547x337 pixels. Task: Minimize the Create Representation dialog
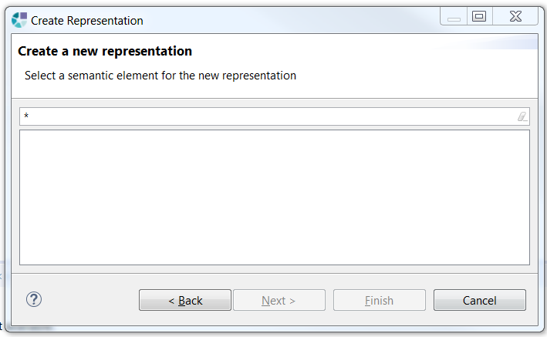[x=454, y=17]
